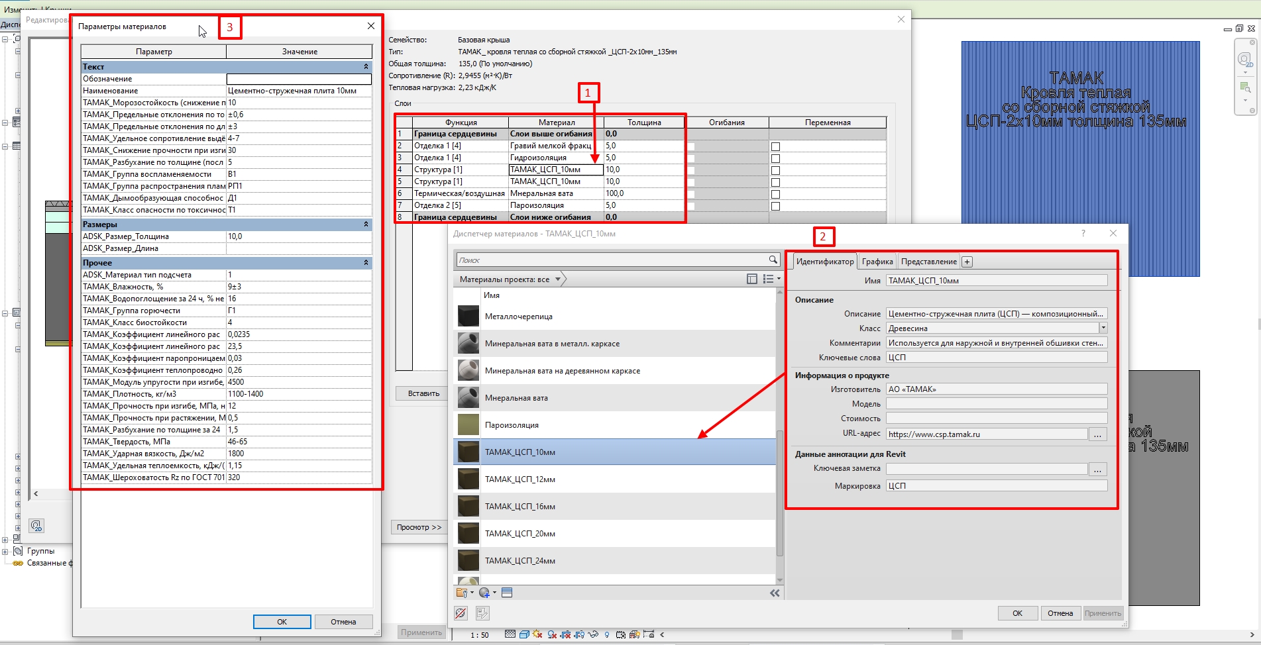This screenshot has height=645, width=1261.
Task: Collapse the Прочее parameter group
Action: click(x=366, y=262)
